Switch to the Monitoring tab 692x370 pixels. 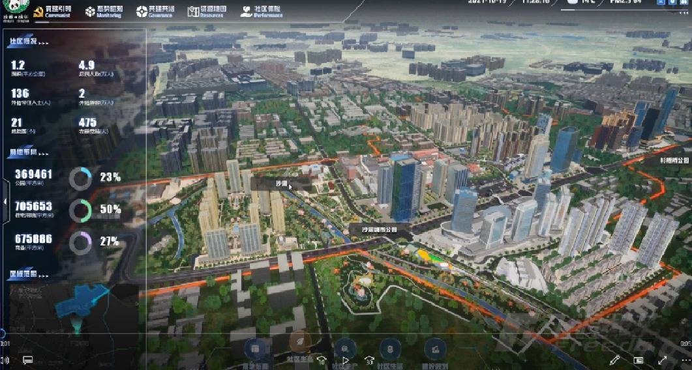pyautogui.click(x=103, y=12)
